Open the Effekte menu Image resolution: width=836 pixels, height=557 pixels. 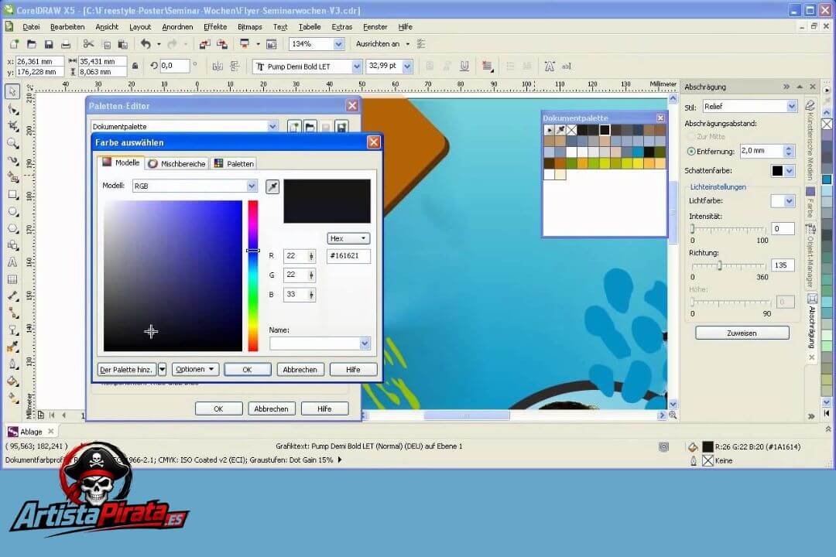pyautogui.click(x=215, y=26)
